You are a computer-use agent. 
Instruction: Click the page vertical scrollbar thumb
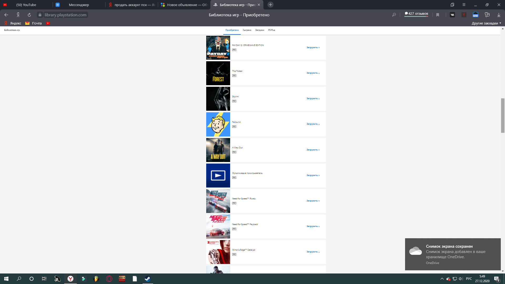click(503, 115)
